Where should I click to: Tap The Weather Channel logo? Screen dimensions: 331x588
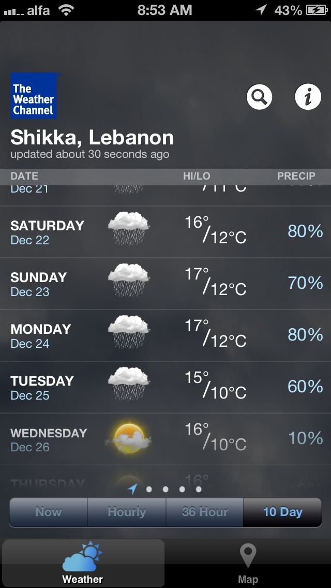pos(34,96)
